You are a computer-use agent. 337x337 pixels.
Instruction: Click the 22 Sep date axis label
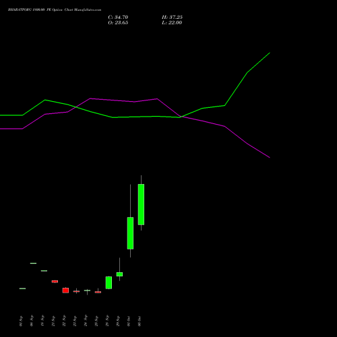[x=64, y=321]
